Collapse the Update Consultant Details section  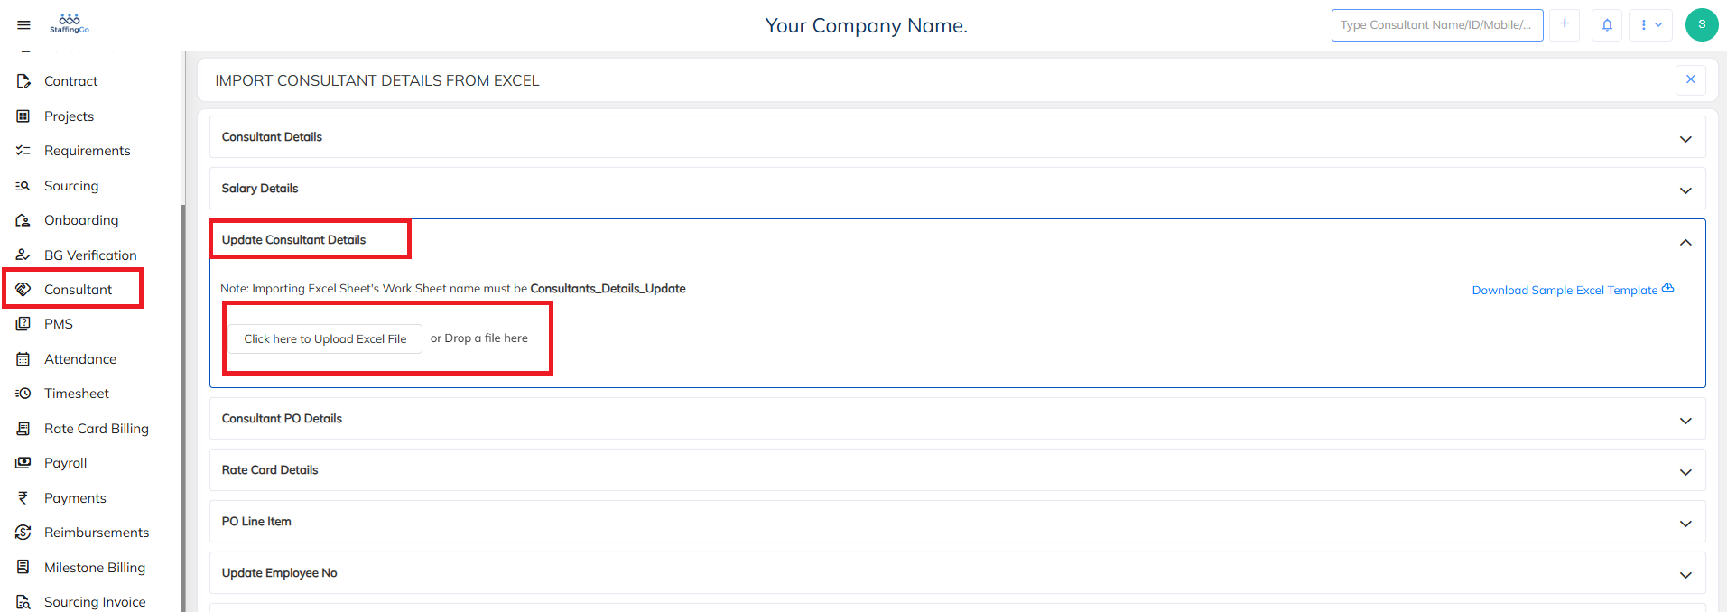point(1685,242)
